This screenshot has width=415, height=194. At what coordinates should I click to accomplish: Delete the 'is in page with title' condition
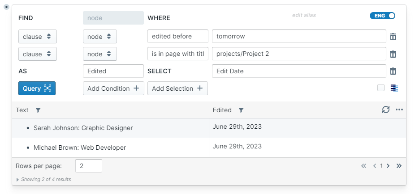click(393, 54)
